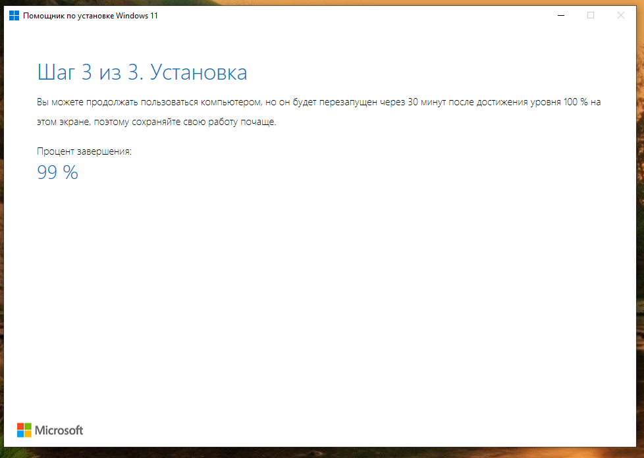Click the "Процент завершения:" label

(84, 151)
